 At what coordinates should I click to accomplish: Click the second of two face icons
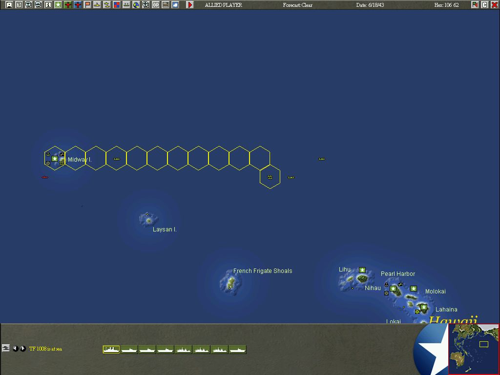tap(38, 5)
